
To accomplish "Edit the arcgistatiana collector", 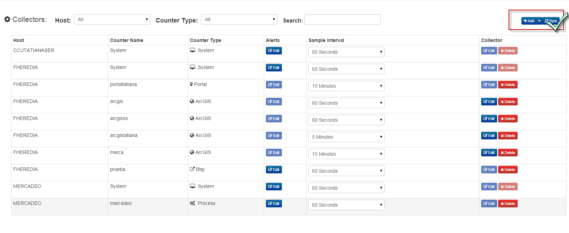I will (x=489, y=136).
